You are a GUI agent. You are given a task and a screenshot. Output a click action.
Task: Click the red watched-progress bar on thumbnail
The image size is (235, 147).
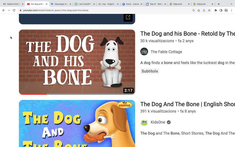coord(33,94)
